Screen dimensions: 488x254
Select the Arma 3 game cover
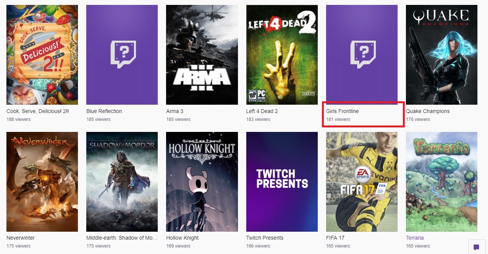[202, 55]
